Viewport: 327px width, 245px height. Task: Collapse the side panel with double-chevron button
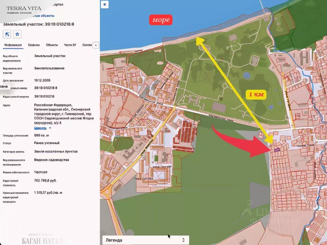tap(105, 4)
